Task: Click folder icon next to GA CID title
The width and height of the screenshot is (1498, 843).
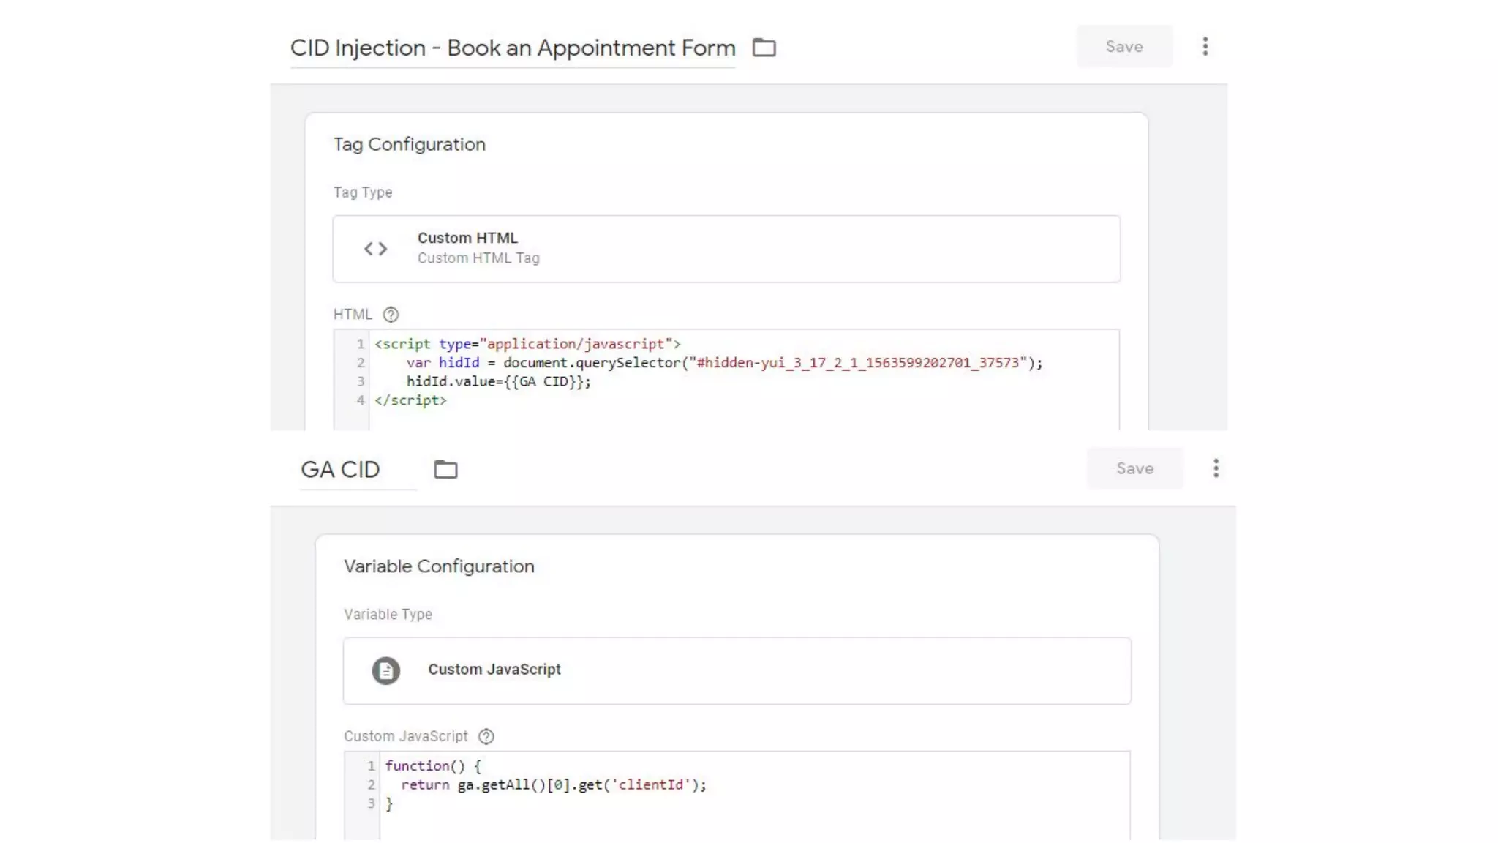Action: coord(445,469)
